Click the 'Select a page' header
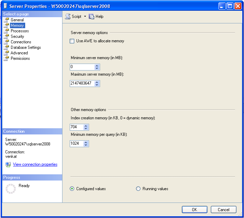Image resolution: width=244 pixels, height=218 pixels. pyautogui.click(x=32, y=14)
